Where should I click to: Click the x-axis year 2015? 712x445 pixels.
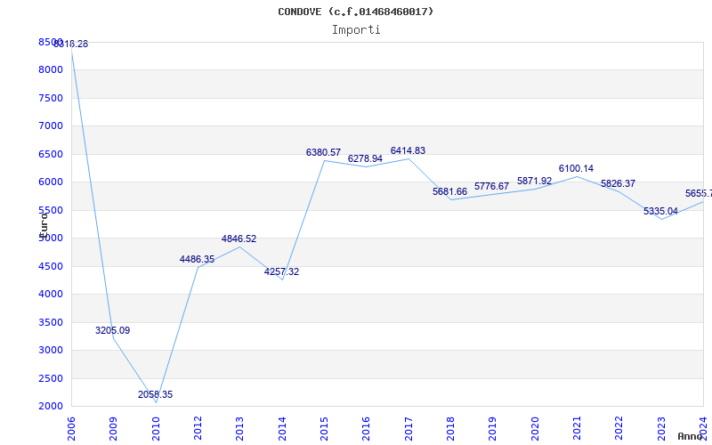point(324,429)
